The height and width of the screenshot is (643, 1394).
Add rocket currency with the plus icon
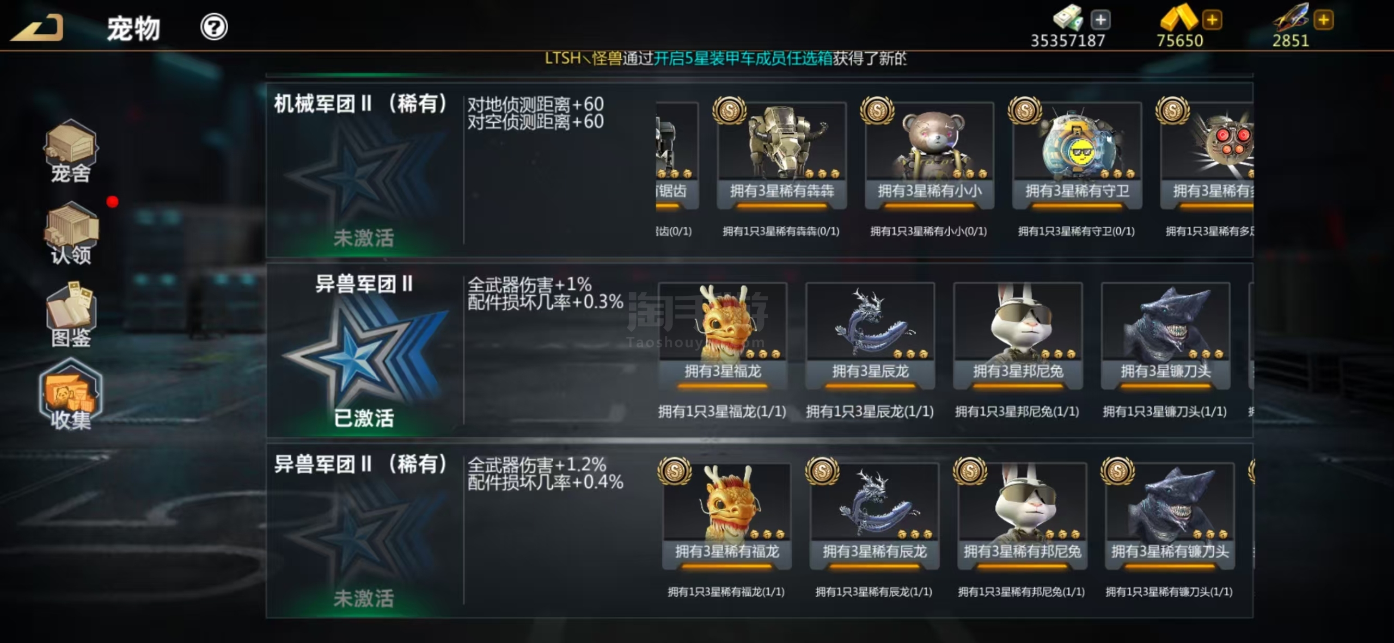click(x=1324, y=20)
